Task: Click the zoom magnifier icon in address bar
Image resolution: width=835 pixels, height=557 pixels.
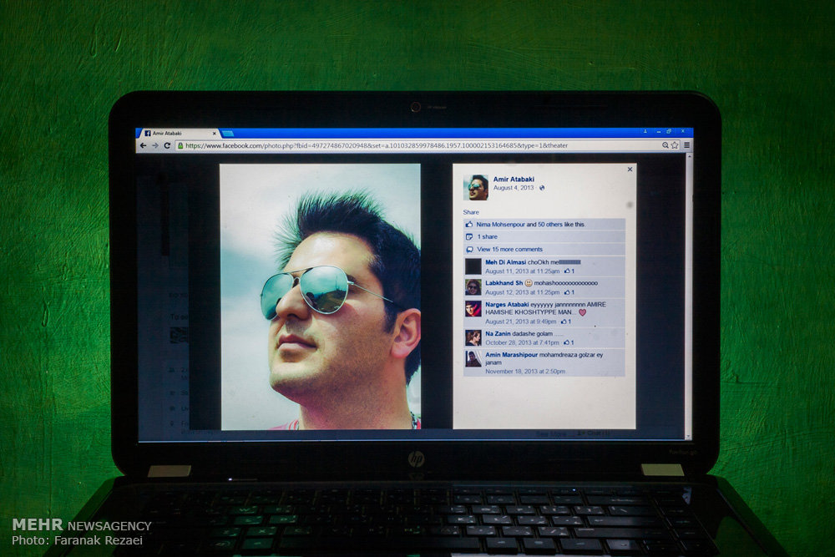Action: [665, 144]
